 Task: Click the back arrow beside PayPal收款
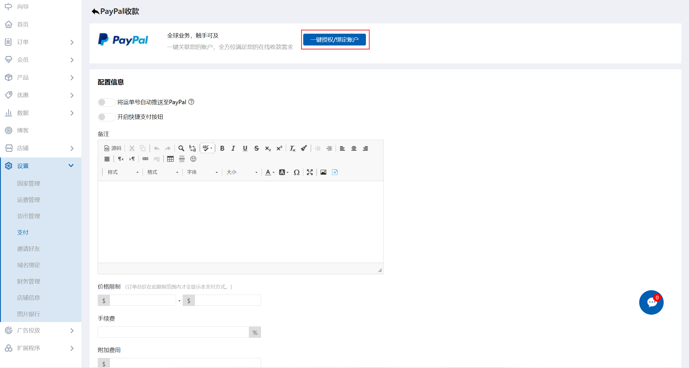95,11
